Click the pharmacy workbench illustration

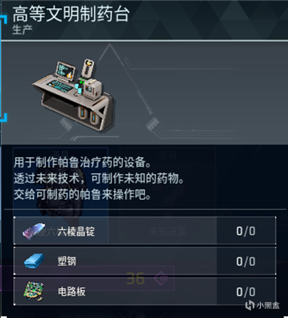[73, 95]
